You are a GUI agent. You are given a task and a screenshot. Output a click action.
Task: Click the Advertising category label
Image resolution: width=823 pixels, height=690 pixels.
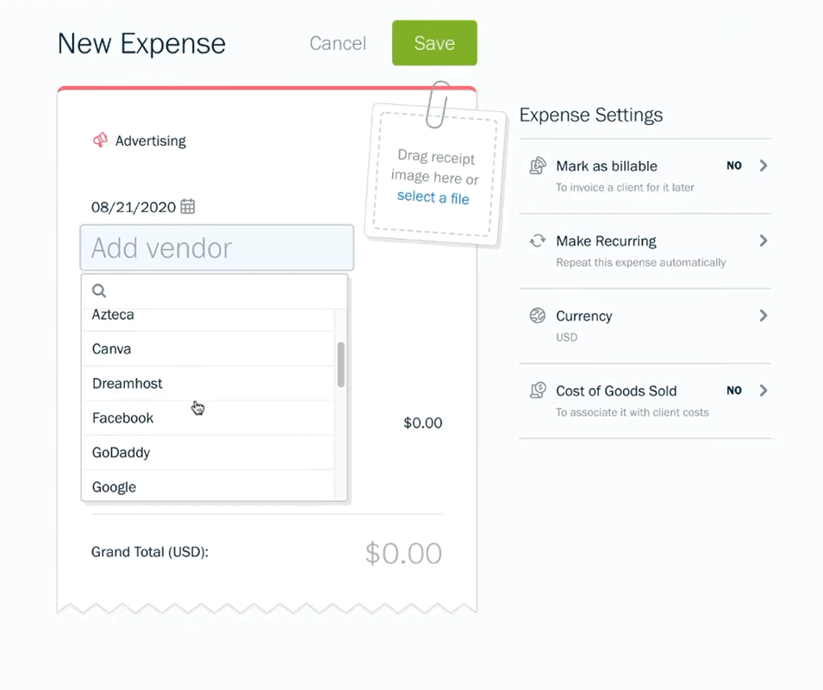[151, 141]
